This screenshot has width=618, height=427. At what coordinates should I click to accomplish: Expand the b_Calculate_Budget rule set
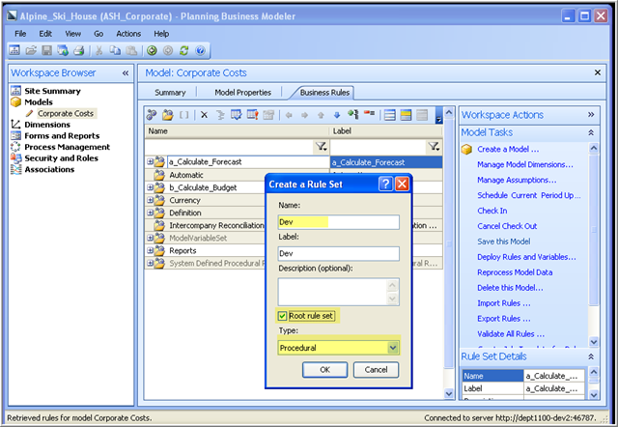[x=150, y=187]
